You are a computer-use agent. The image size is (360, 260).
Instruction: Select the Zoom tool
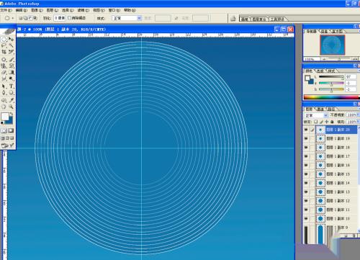[11, 107]
